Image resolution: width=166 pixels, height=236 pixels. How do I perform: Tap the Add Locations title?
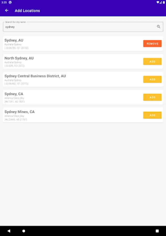click(x=27, y=11)
